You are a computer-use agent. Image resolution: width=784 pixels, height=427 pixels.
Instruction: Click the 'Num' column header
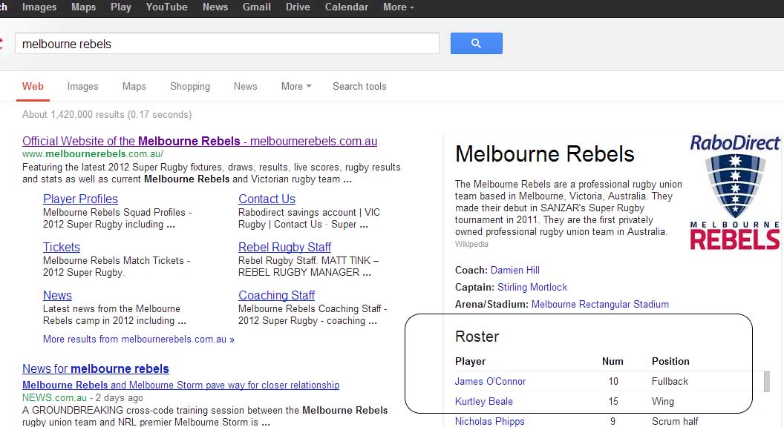(612, 361)
